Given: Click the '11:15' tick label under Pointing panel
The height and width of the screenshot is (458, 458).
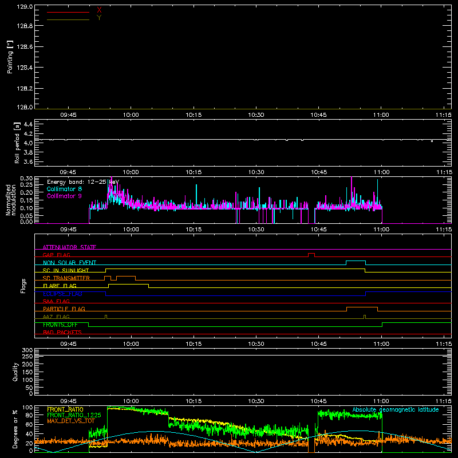Looking at the screenshot, I should [444, 115].
